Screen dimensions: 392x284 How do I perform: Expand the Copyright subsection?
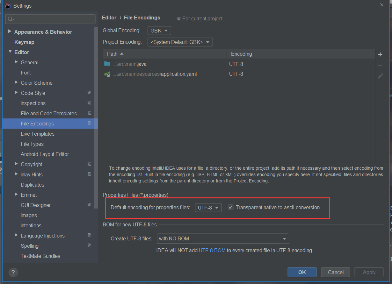16,164
